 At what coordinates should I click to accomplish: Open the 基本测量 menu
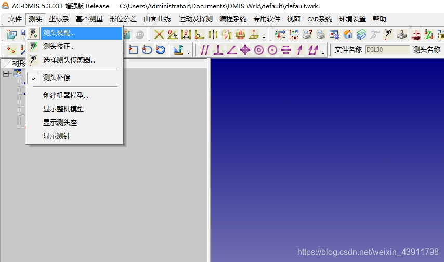[x=89, y=19]
